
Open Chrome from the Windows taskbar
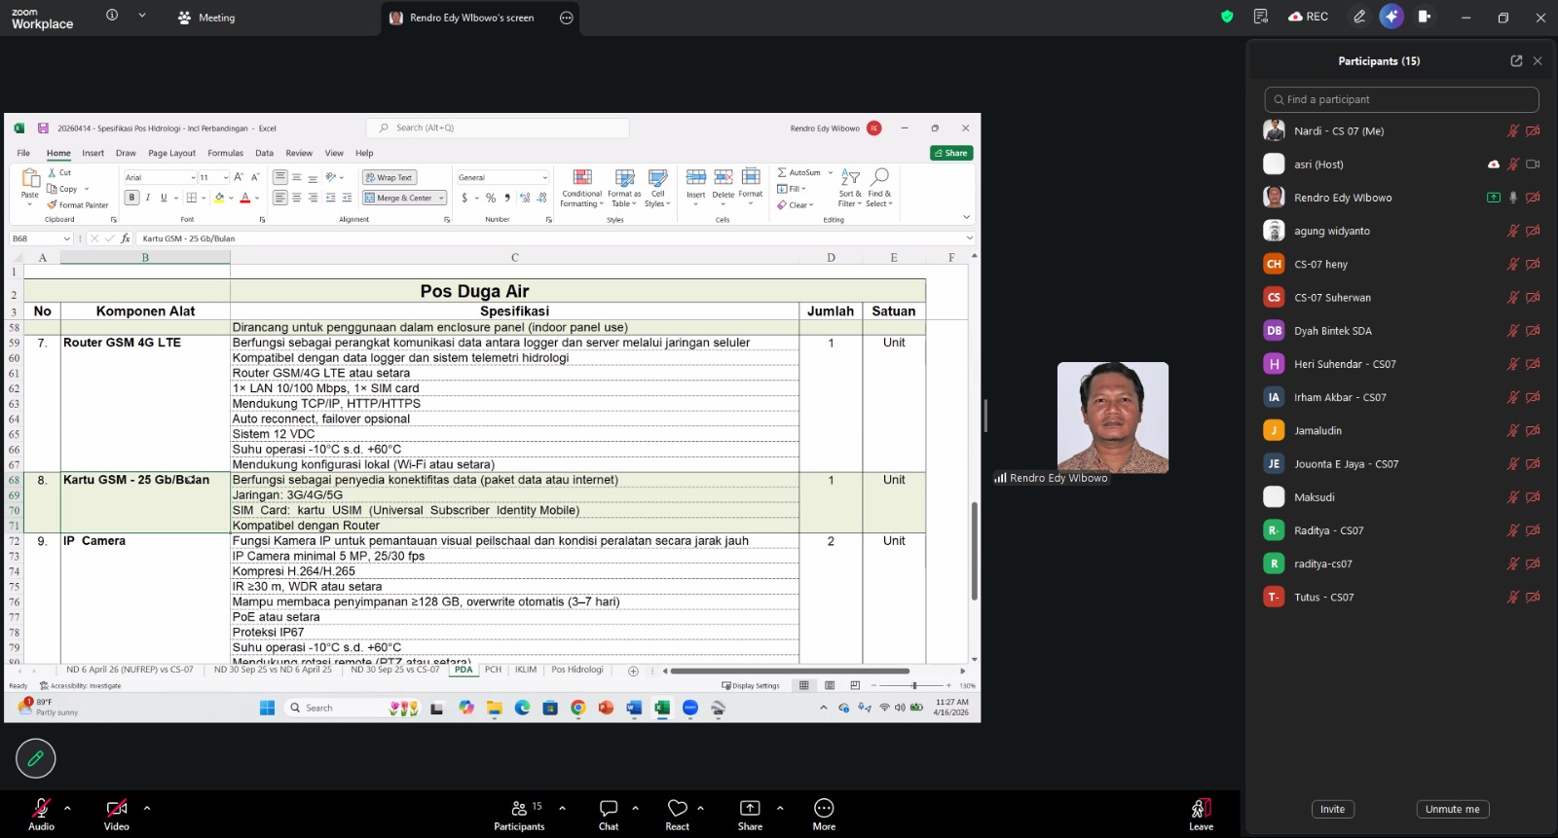coord(578,708)
